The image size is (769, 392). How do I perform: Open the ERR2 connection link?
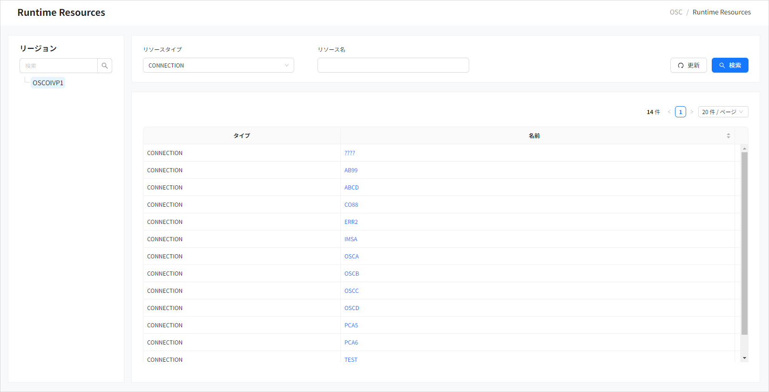pyautogui.click(x=351, y=222)
